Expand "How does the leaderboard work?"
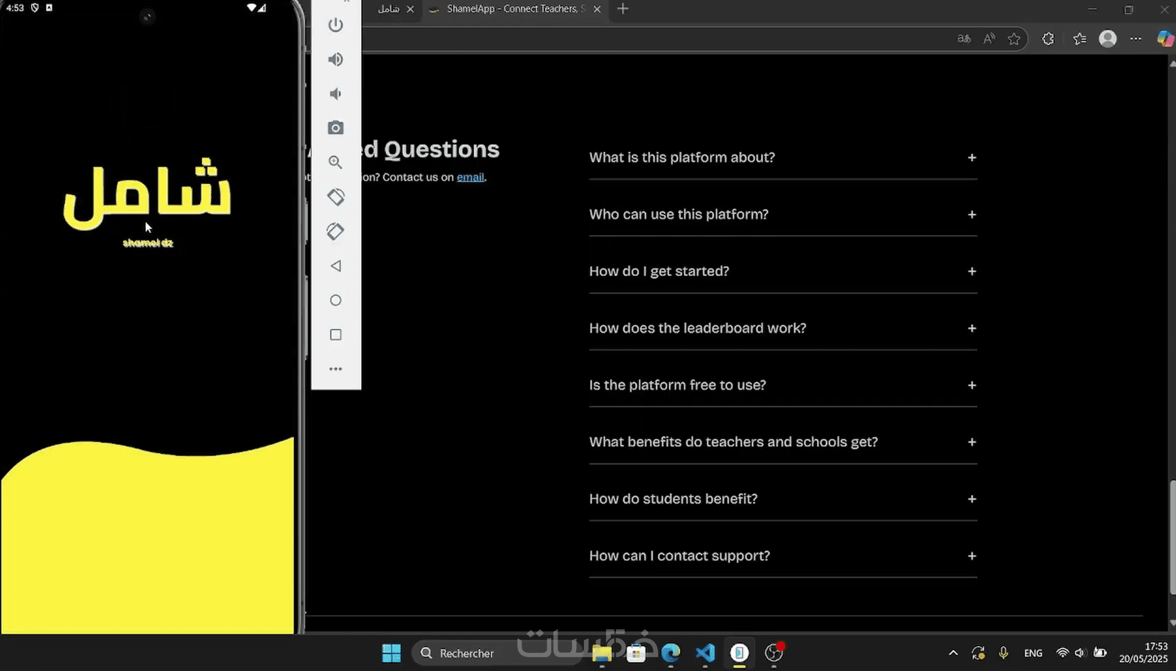The width and height of the screenshot is (1176, 671). click(782, 328)
